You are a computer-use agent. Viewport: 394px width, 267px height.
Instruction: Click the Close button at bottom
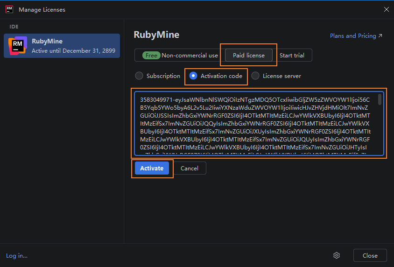(x=370, y=255)
